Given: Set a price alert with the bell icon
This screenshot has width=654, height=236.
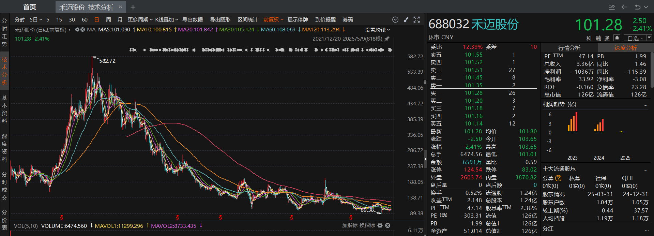Looking at the screenshot, I should pyautogui.click(x=617, y=38).
